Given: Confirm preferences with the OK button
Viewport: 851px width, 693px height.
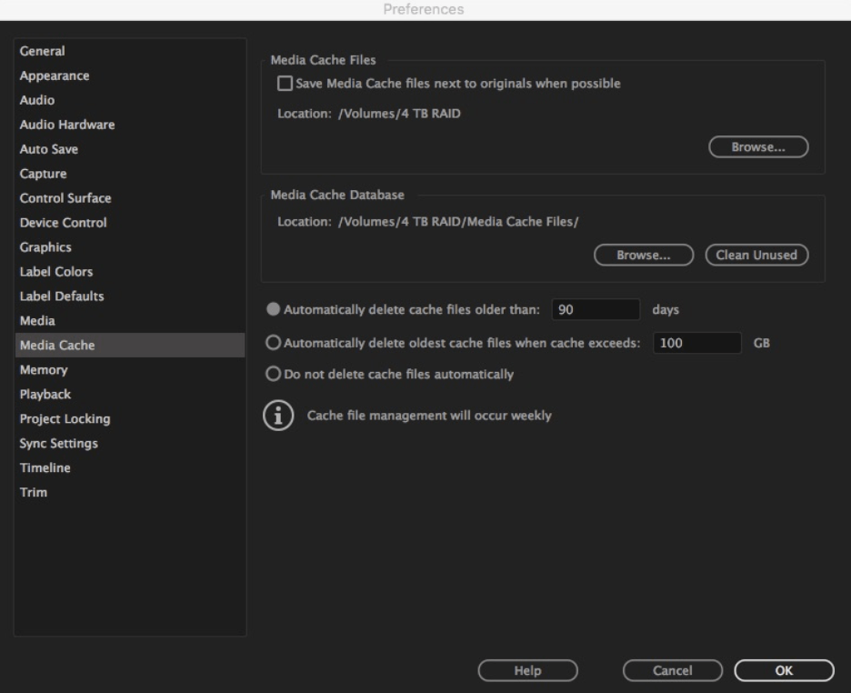Looking at the screenshot, I should [x=784, y=671].
